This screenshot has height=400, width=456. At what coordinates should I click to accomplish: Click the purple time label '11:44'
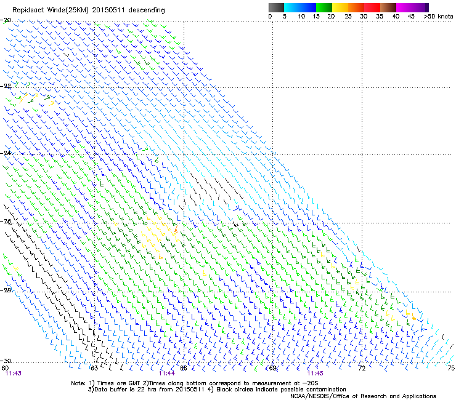click(166, 374)
